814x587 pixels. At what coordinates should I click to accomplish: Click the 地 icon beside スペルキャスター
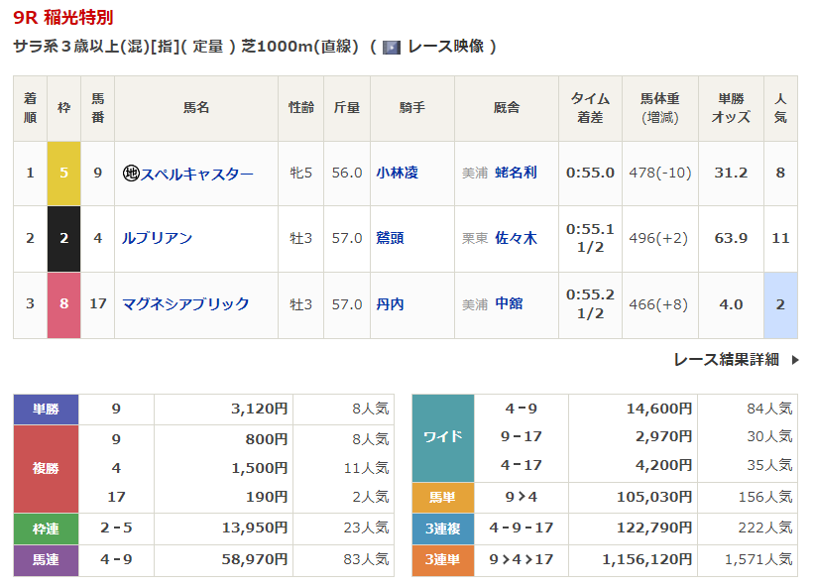130,173
